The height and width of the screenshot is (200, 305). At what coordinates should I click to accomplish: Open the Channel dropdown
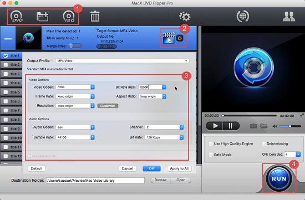164,127
